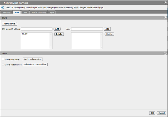Screen dimensions: 168x117
Task: Open the Traffic Shaping tab
Action: [39, 12]
